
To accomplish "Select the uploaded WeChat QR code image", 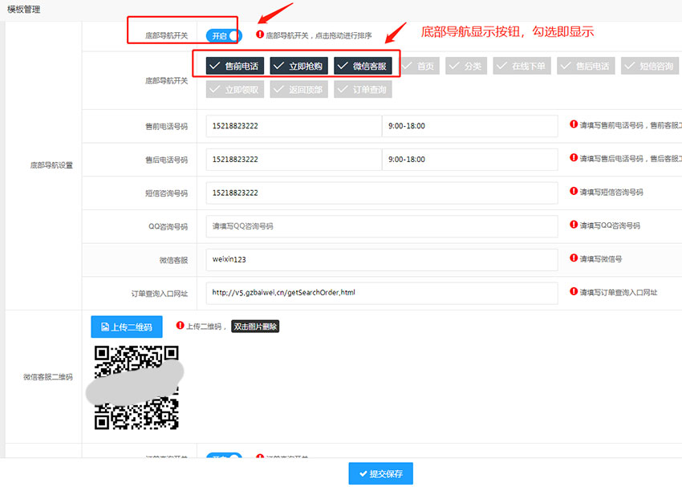I will tap(136, 388).
